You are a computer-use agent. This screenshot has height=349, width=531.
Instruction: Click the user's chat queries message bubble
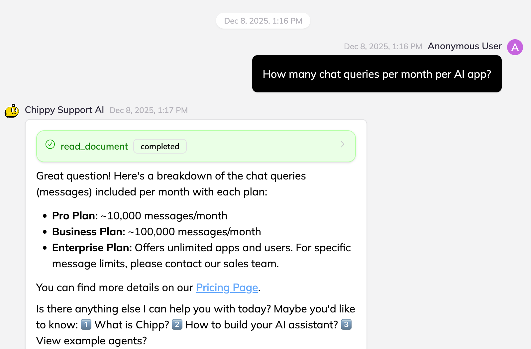[377, 74]
